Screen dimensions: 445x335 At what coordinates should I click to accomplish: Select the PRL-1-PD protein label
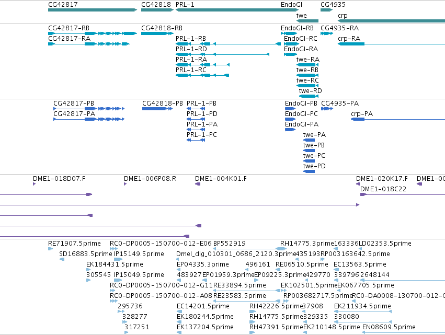(202, 114)
